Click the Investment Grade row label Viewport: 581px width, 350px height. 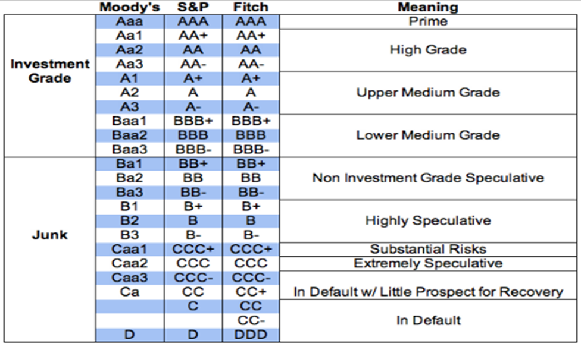point(49,86)
